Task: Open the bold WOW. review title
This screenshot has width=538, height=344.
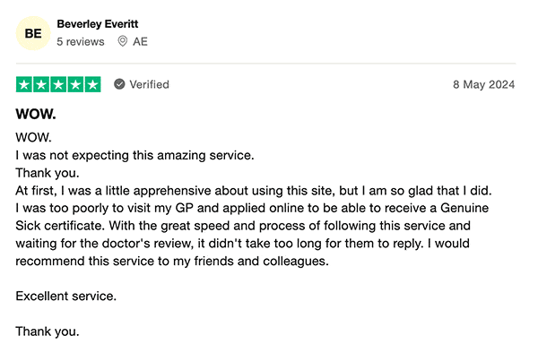Action: pyautogui.click(x=36, y=114)
